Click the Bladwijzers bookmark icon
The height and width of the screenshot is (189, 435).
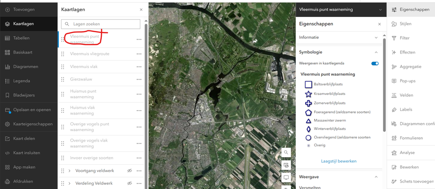[x=8, y=95]
